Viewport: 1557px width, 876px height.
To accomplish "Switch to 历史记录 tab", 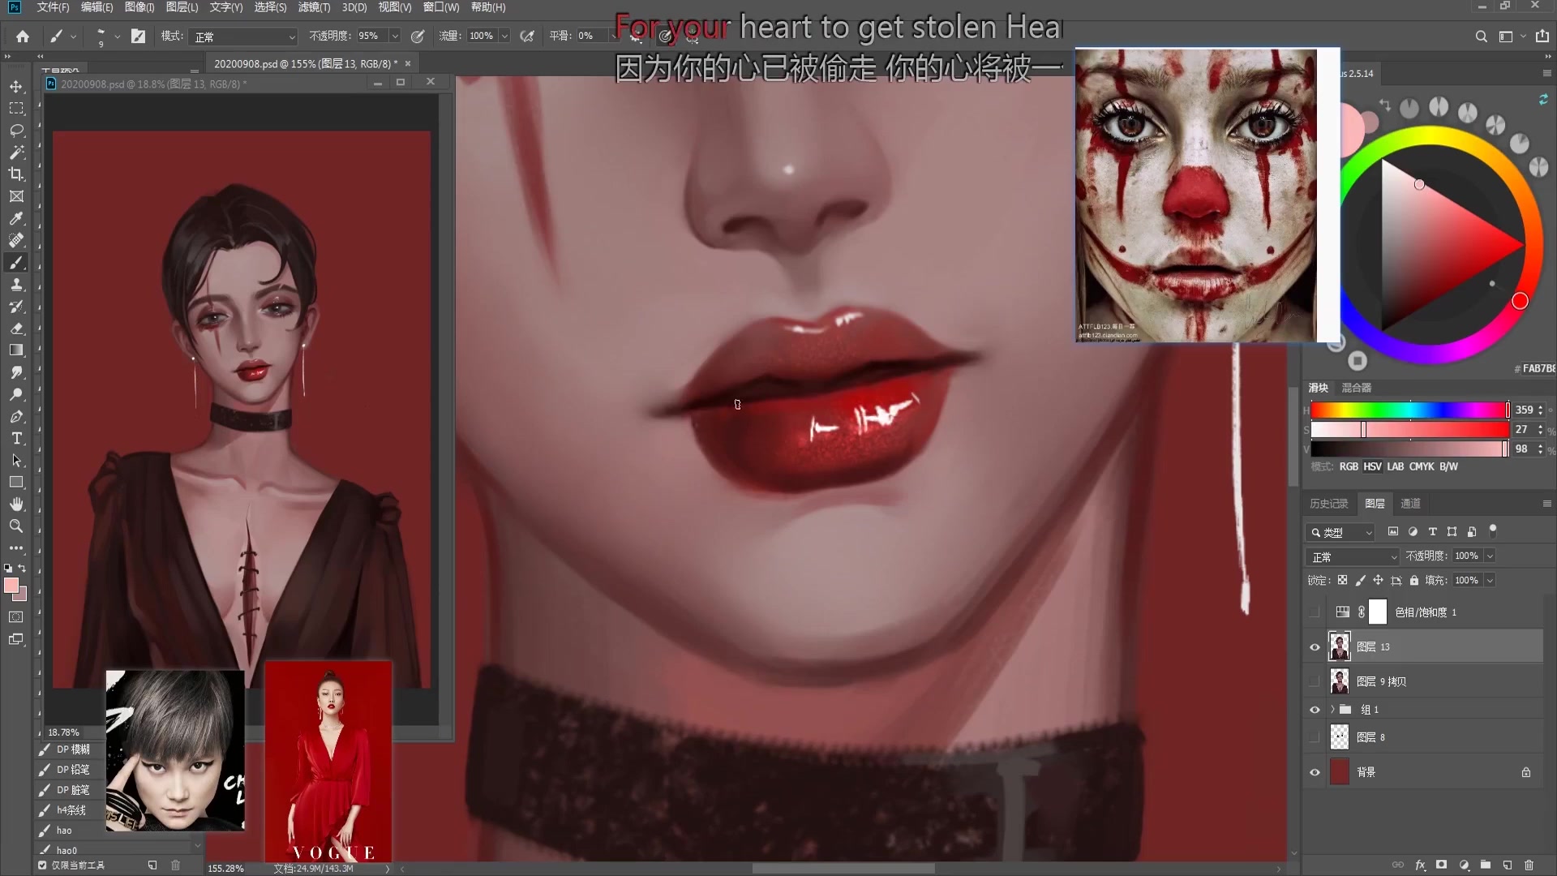I will [1328, 504].
